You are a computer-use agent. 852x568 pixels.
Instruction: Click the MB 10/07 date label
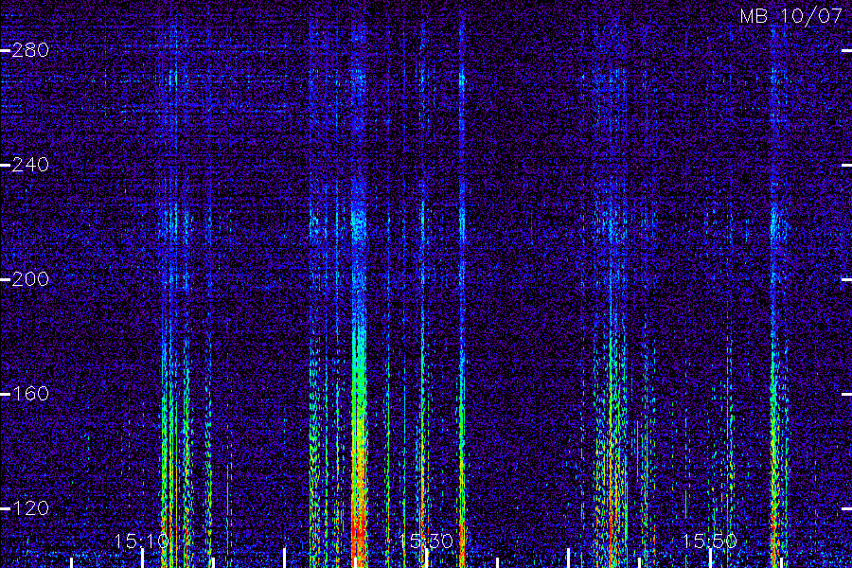tap(791, 16)
